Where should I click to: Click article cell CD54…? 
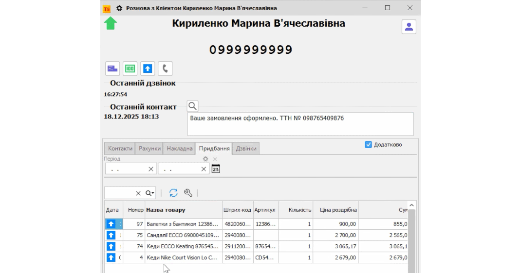click(266, 257)
